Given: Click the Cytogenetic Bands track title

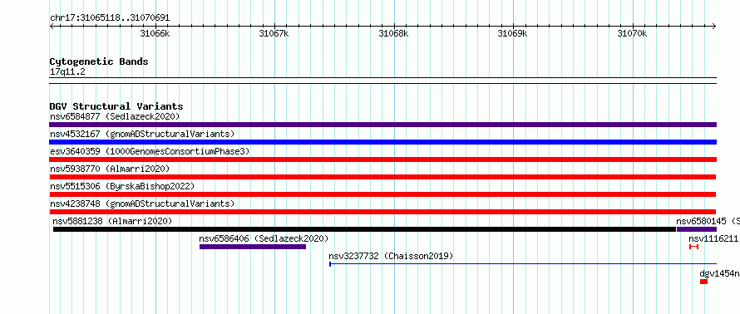Looking at the screenshot, I should pos(99,61).
